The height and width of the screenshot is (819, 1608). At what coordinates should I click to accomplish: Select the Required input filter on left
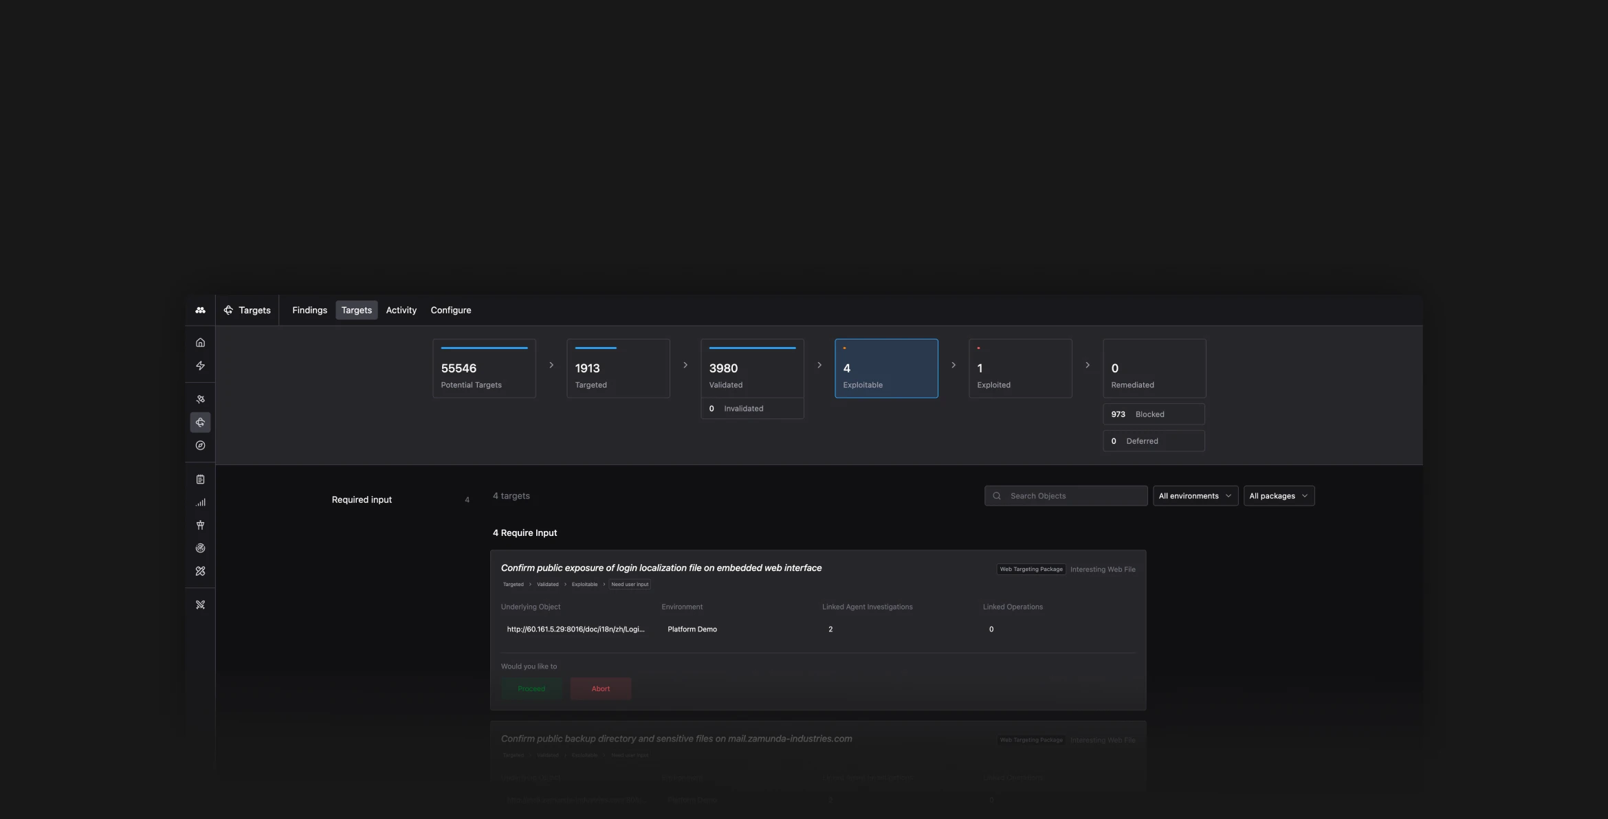point(400,500)
